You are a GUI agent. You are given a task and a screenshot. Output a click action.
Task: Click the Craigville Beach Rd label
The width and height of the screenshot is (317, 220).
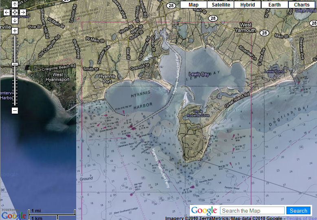(x=59, y=68)
